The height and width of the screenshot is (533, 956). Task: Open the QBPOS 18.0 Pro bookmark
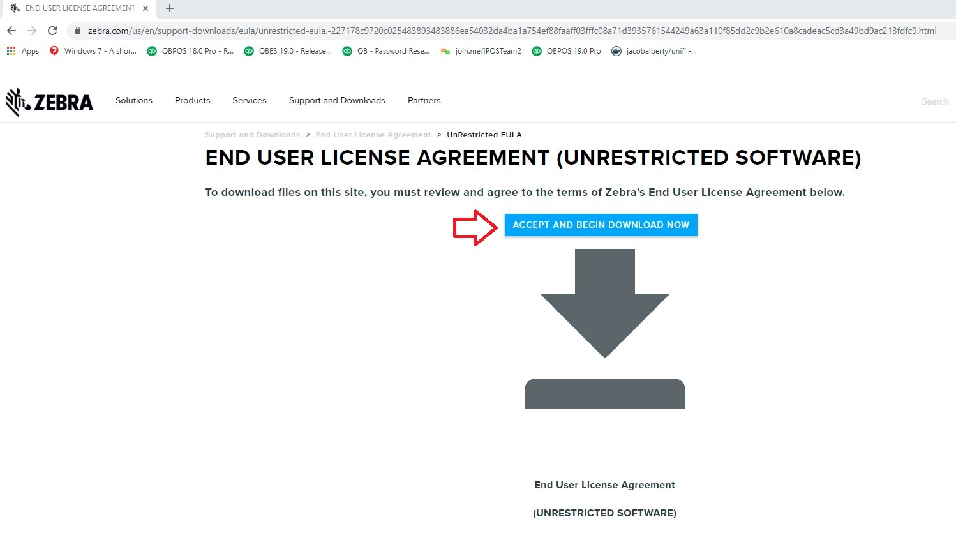pos(190,51)
